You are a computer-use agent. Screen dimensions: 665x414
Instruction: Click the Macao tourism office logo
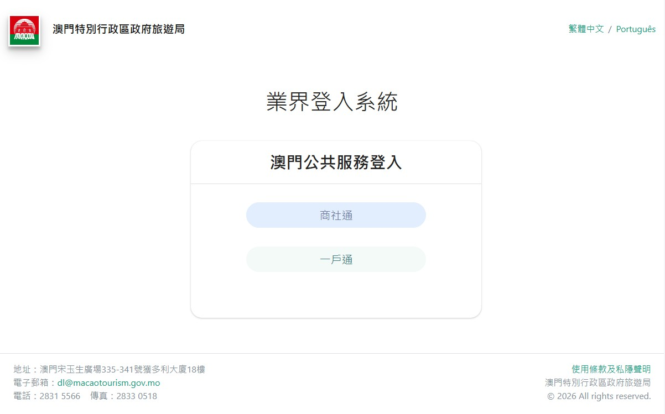24,30
